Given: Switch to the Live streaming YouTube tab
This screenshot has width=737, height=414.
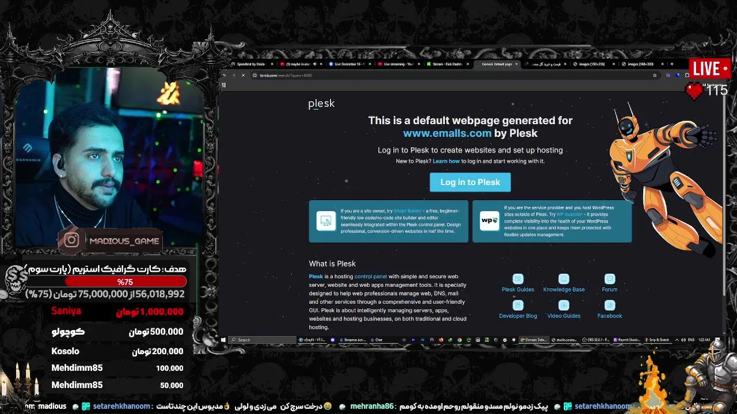Looking at the screenshot, I should pyautogui.click(x=398, y=64).
